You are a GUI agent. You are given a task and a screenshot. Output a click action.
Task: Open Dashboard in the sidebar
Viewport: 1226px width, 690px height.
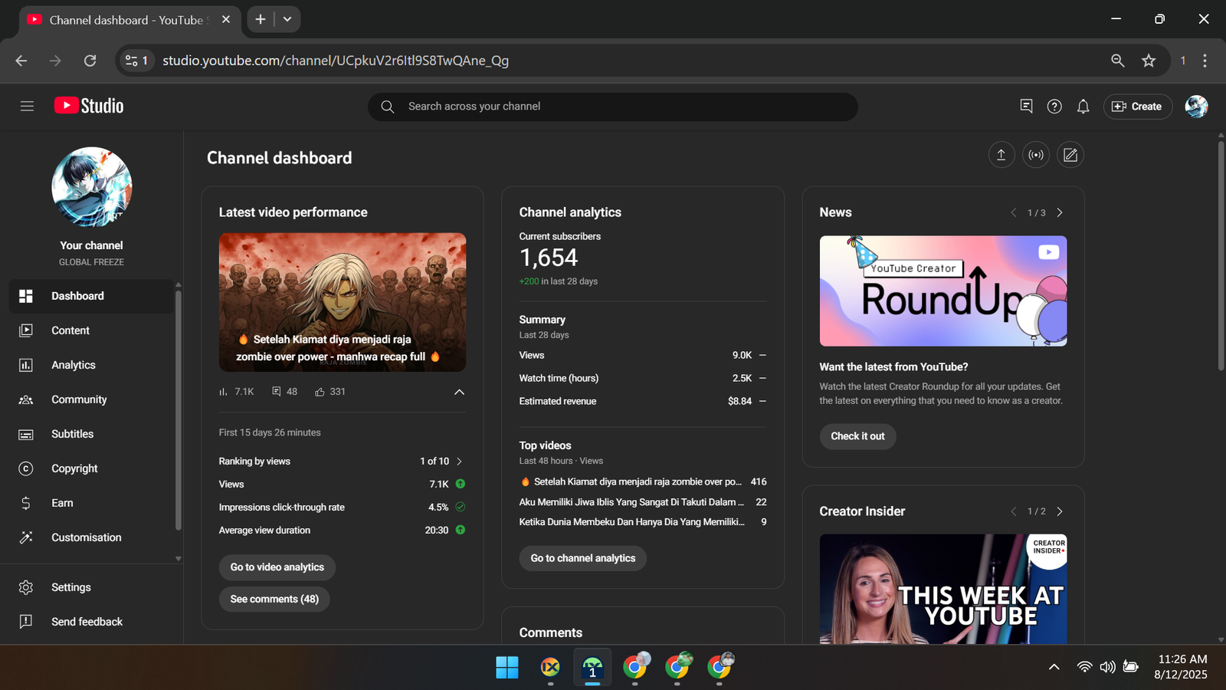click(x=91, y=296)
